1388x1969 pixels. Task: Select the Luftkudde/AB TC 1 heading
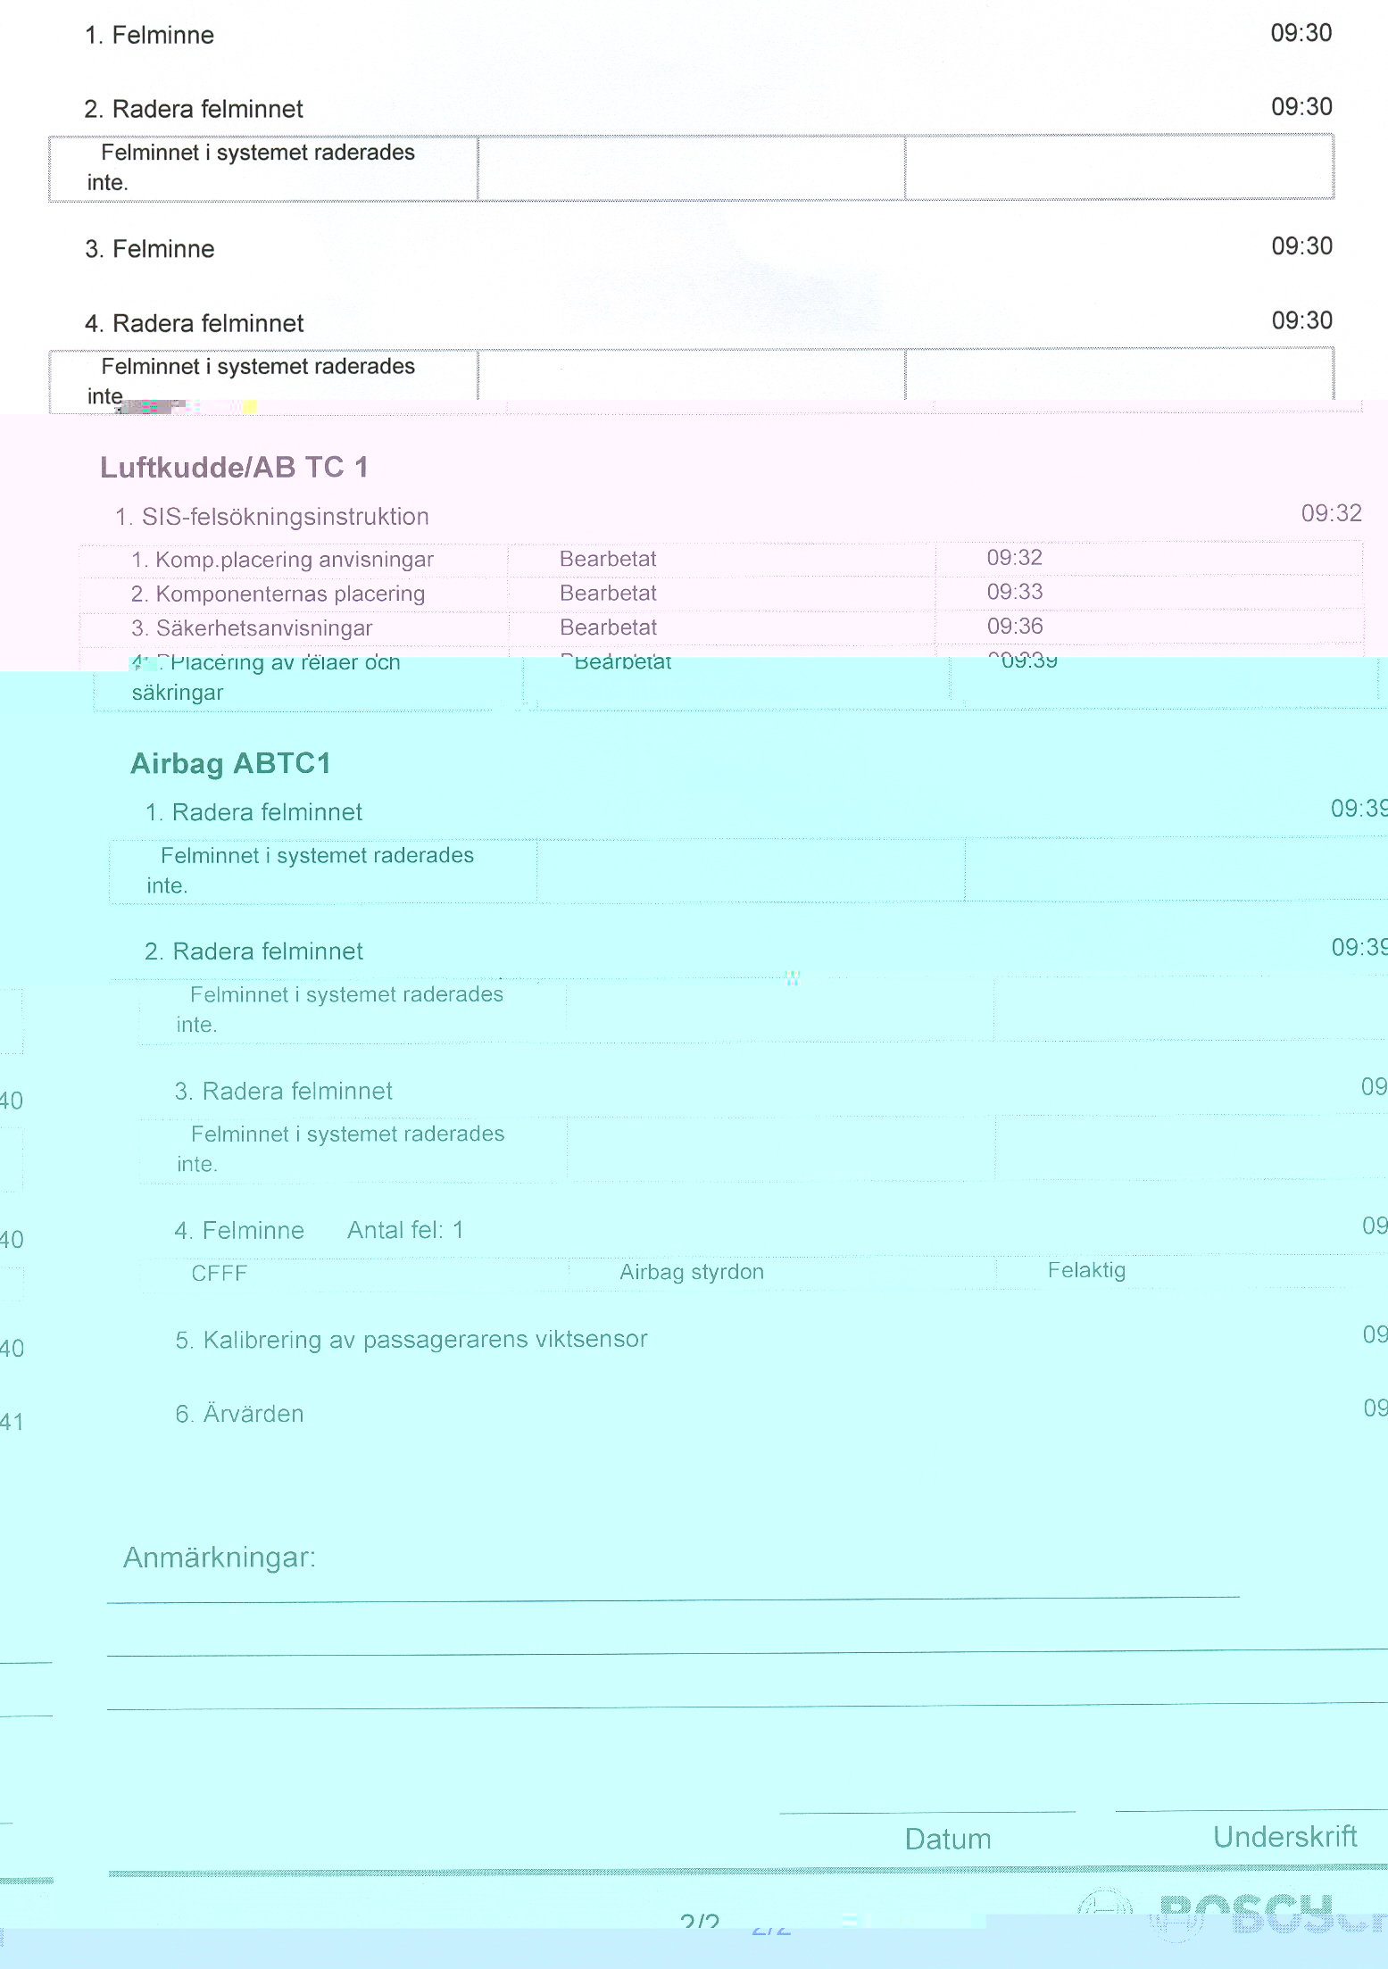(x=234, y=467)
